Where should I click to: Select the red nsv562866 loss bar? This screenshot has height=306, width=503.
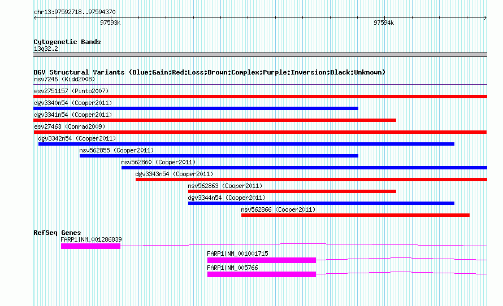click(x=355, y=215)
